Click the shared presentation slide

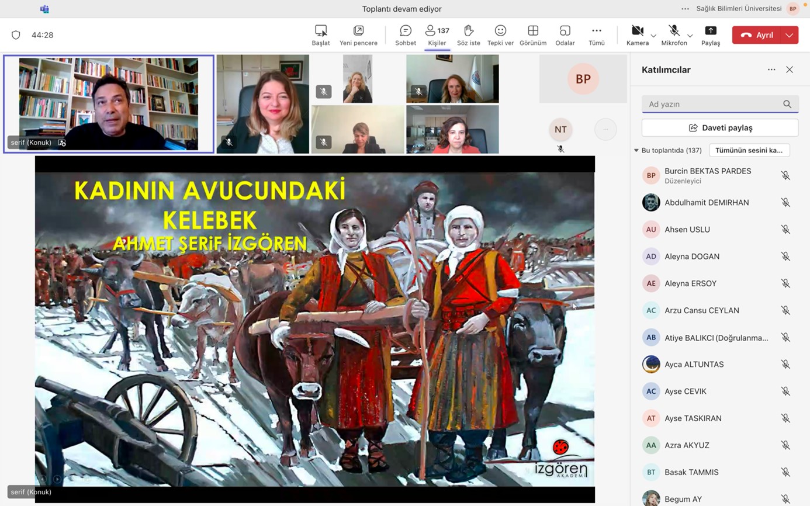(315, 329)
